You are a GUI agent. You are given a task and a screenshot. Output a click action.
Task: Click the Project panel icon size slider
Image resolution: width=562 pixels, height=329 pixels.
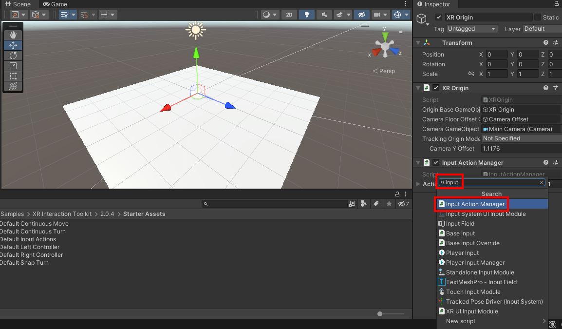click(x=380, y=314)
